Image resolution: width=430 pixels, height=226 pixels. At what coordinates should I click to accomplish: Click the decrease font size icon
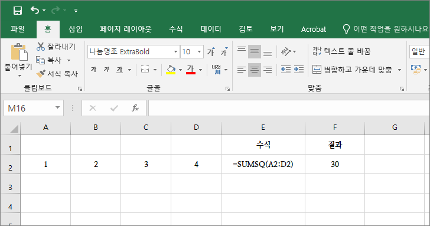(224, 51)
